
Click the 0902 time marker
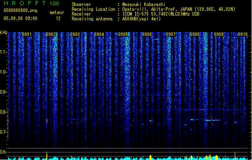click(51, 34)
